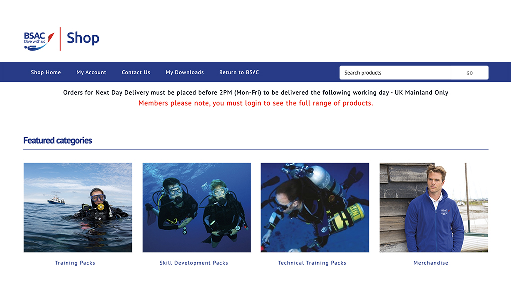Open My Downloads in navigation
This screenshot has height=299, width=511.
point(185,72)
